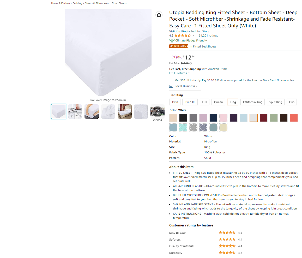The image size is (302, 258).
Task: Select the Twin XL size option
Action: point(190,102)
